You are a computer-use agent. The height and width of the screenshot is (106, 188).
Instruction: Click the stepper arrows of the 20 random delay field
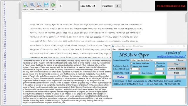[139, 73]
